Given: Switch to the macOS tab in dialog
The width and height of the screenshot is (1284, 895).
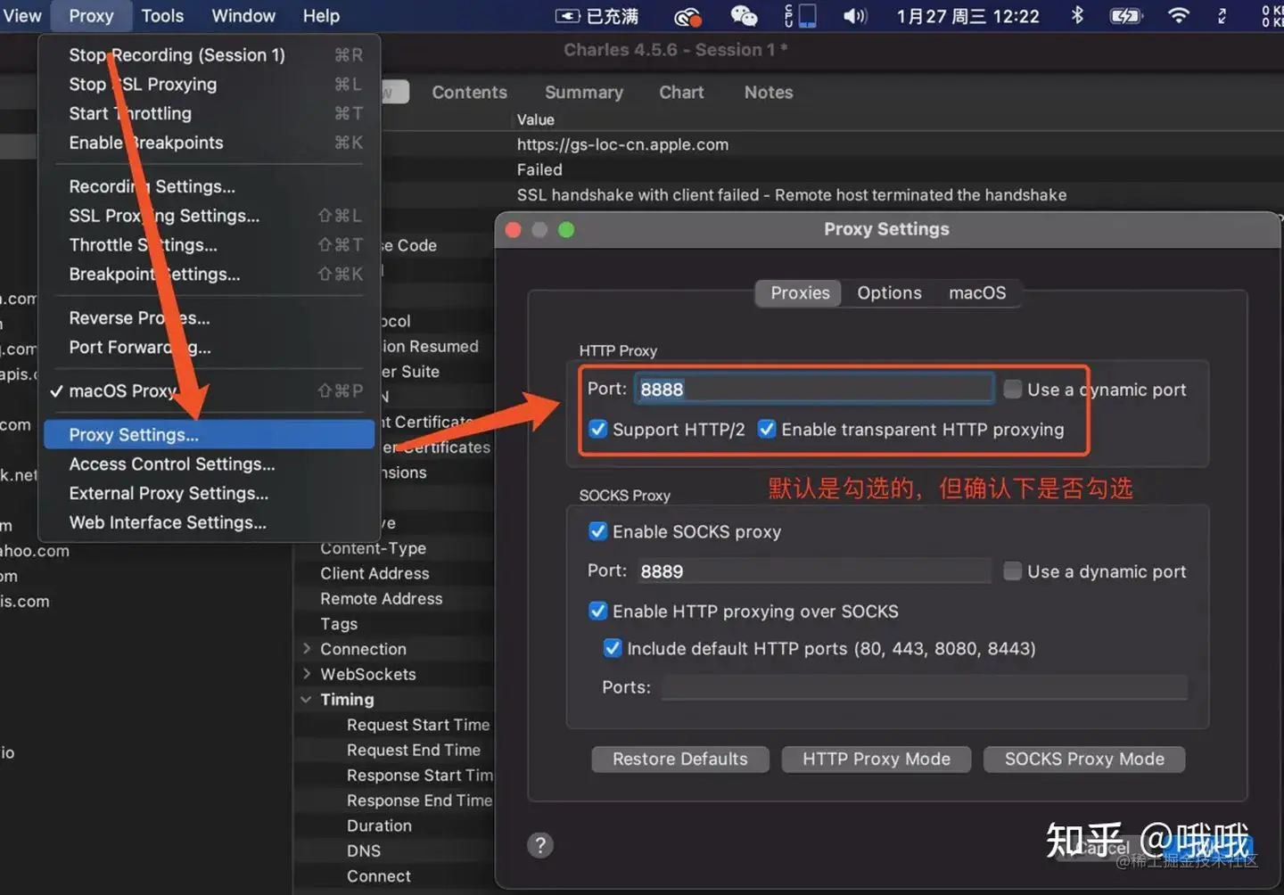Looking at the screenshot, I should click(x=977, y=293).
